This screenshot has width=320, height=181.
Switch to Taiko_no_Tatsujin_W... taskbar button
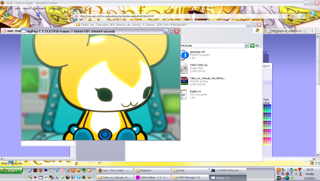[x=115, y=177]
